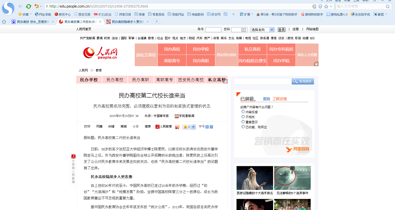Click the 发送到手机 toolbar button
The height and width of the screenshot is (210, 395).
[360, 14]
